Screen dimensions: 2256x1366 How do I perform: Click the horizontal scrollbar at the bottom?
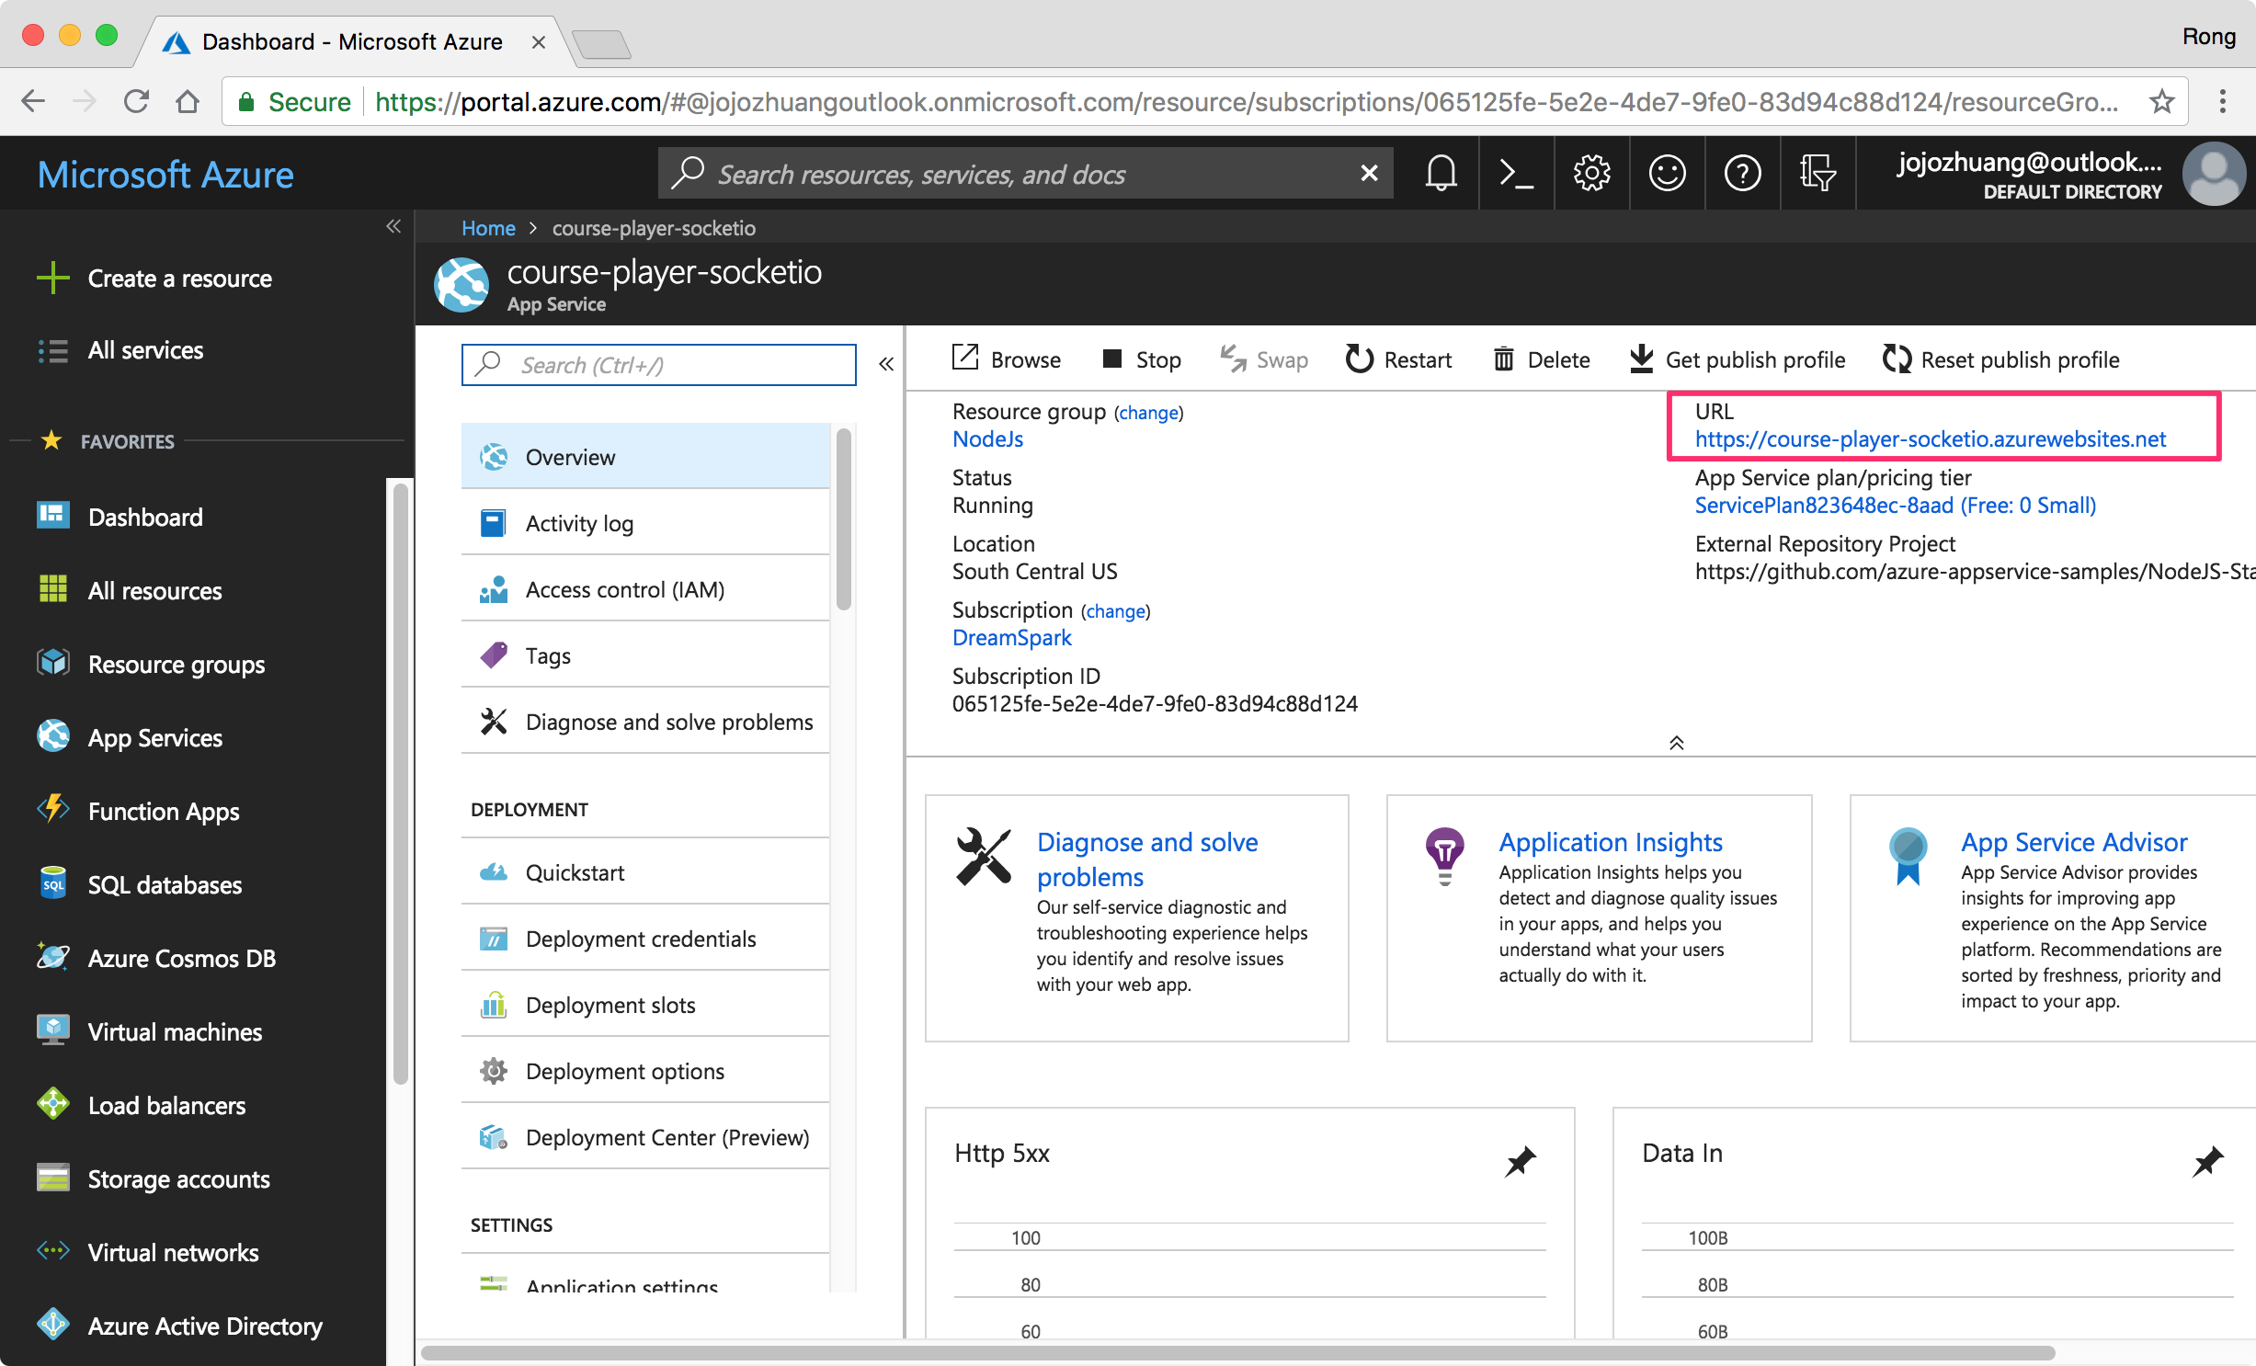[1237, 1352]
